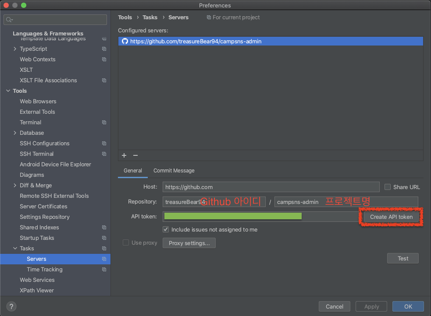Select SSH Configurations
The width and height of the screenshot is (431, 316).
coord(45,144)
